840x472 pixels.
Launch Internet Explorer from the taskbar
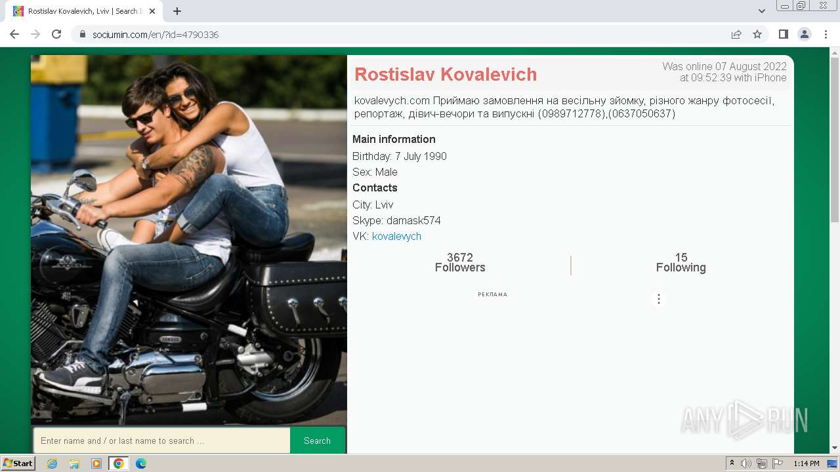click(52, 463)
